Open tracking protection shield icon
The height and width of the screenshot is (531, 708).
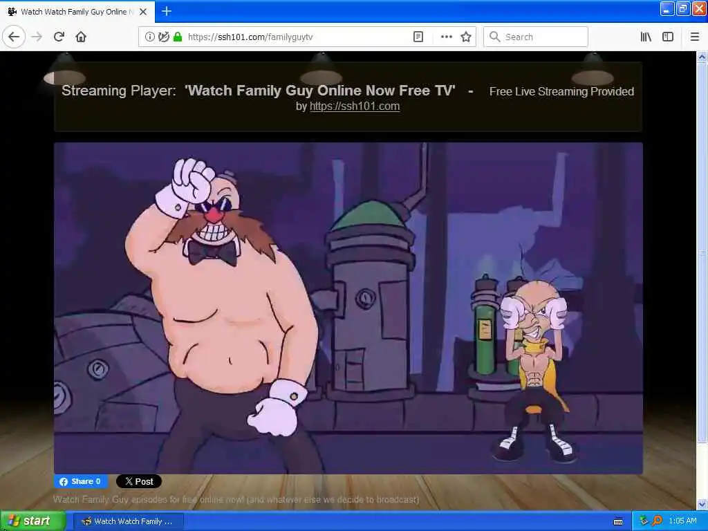163,37
